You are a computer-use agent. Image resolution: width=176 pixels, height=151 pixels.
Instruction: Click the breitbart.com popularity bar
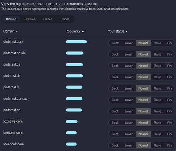coord(71,133)
